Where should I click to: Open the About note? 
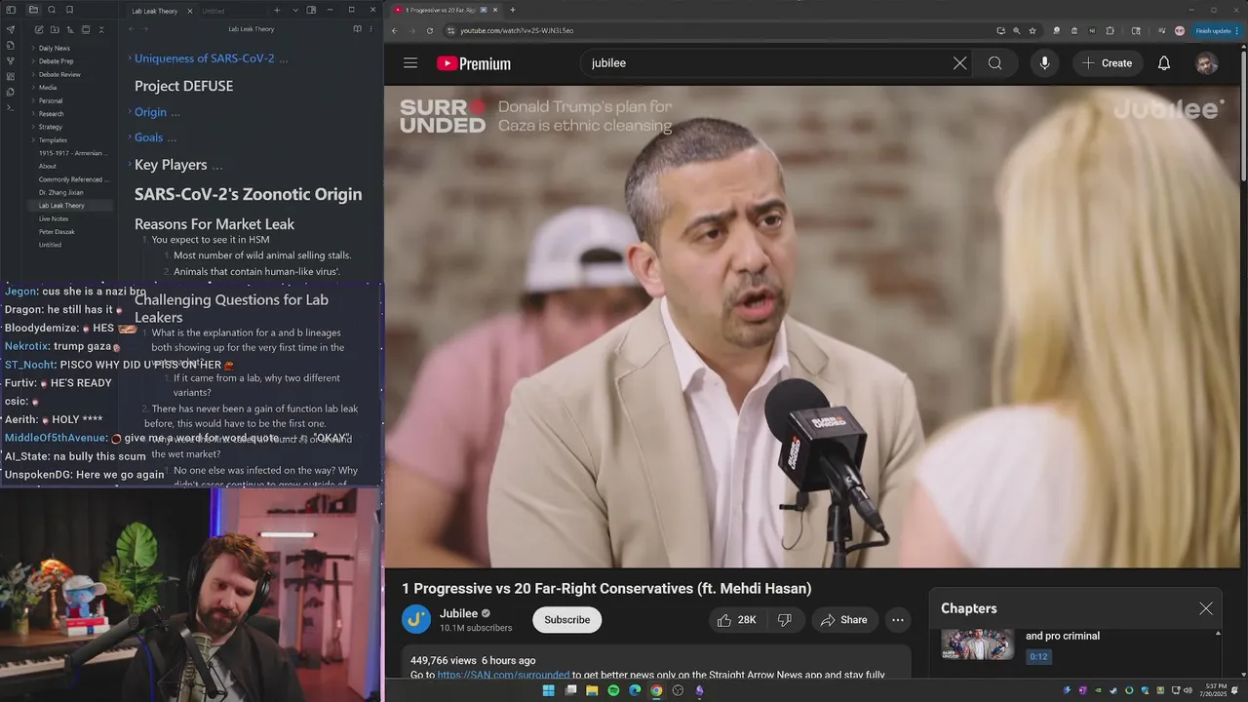click(48, 167)
